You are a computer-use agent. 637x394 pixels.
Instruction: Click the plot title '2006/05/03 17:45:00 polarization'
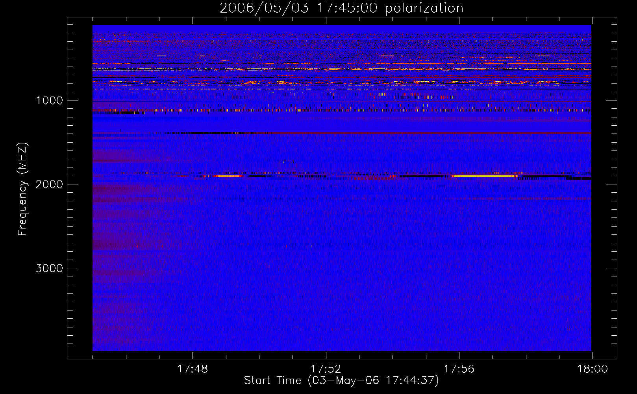click(x=341, y=8)
